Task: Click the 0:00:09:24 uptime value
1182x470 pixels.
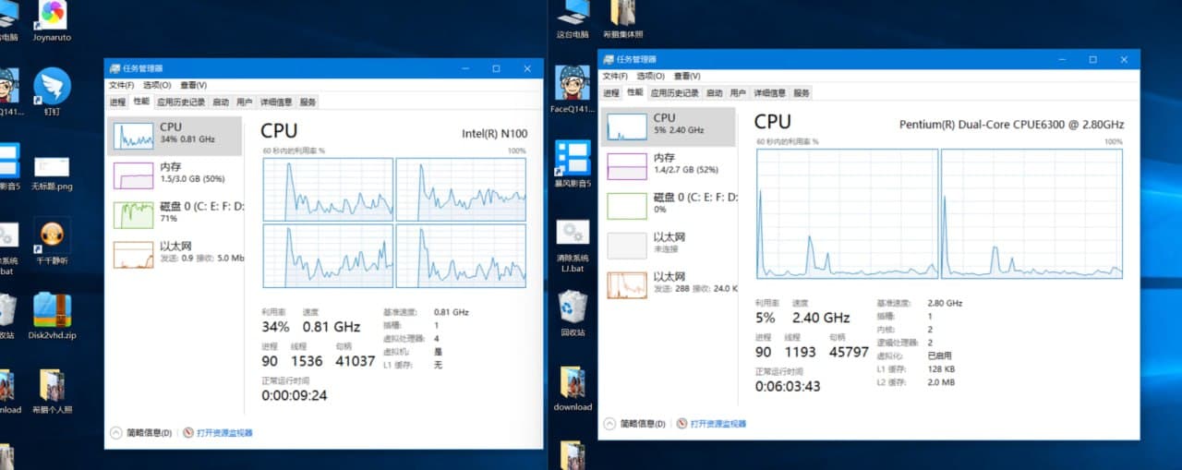Action: (x=294, y=395)
